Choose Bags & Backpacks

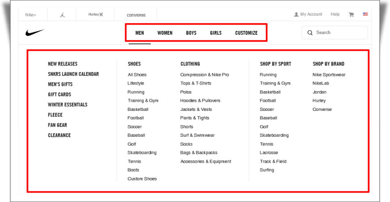pos(199,153)
